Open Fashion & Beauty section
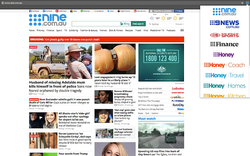The image size is (250, 156). pos(89,30)
